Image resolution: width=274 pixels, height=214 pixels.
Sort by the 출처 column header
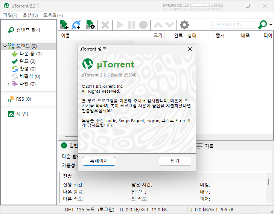[x=224, y=35]
